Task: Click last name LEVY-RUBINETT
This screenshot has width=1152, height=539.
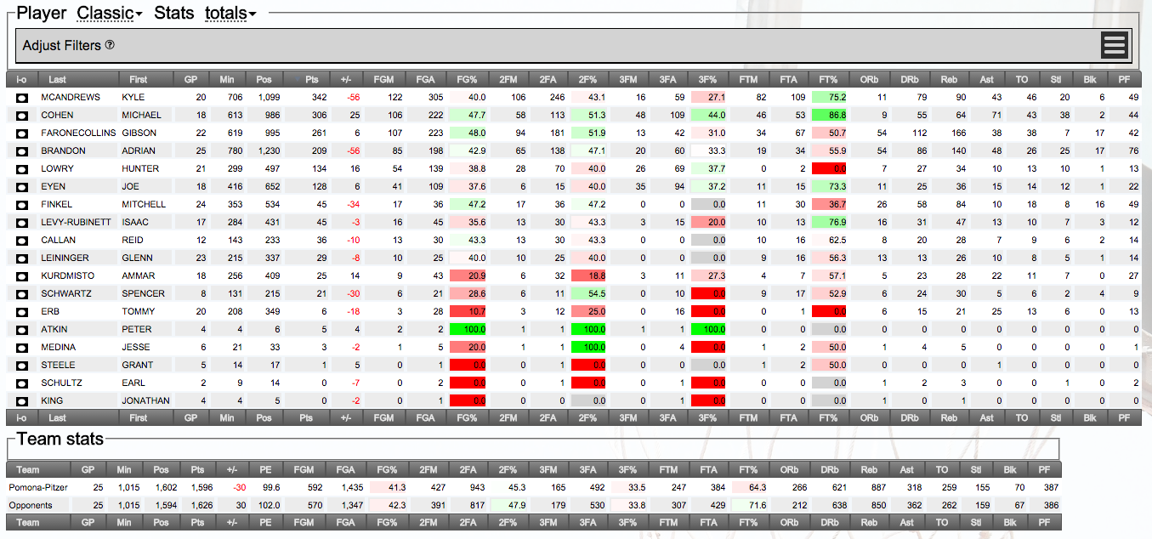Action: [76, 223]
